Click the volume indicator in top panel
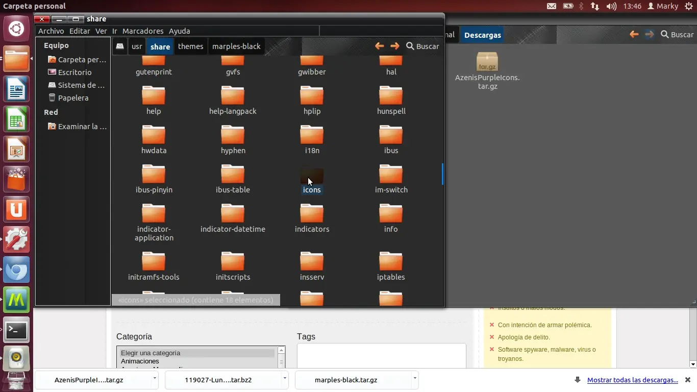The image size is (697, 392). pos(611,6)
